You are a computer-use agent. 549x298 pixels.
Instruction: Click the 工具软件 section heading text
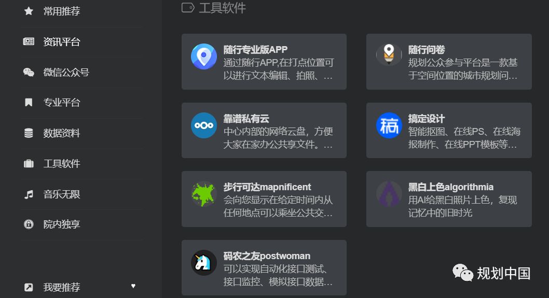coord(222,8)
